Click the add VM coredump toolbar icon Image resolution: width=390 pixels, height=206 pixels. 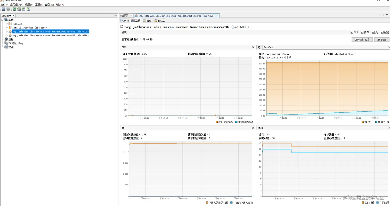(24, 9)
